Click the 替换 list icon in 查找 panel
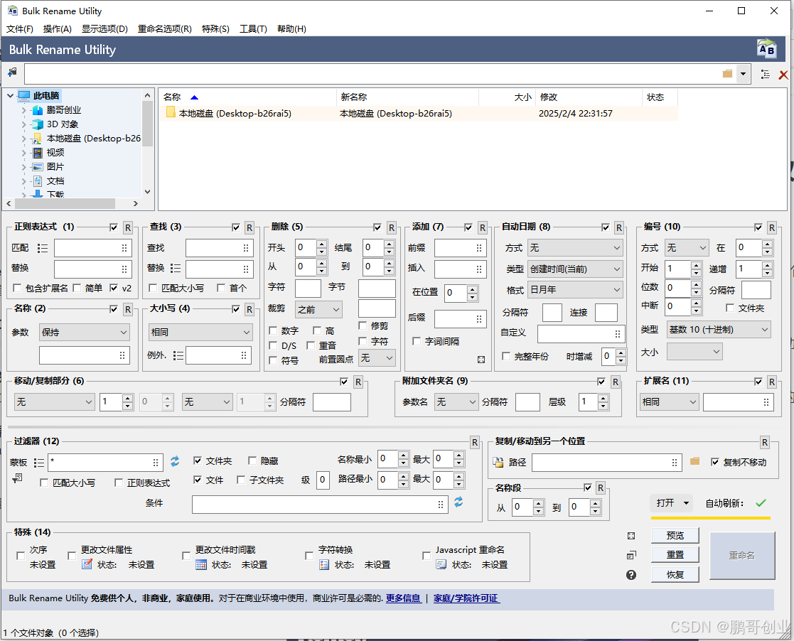 point(176,269)
